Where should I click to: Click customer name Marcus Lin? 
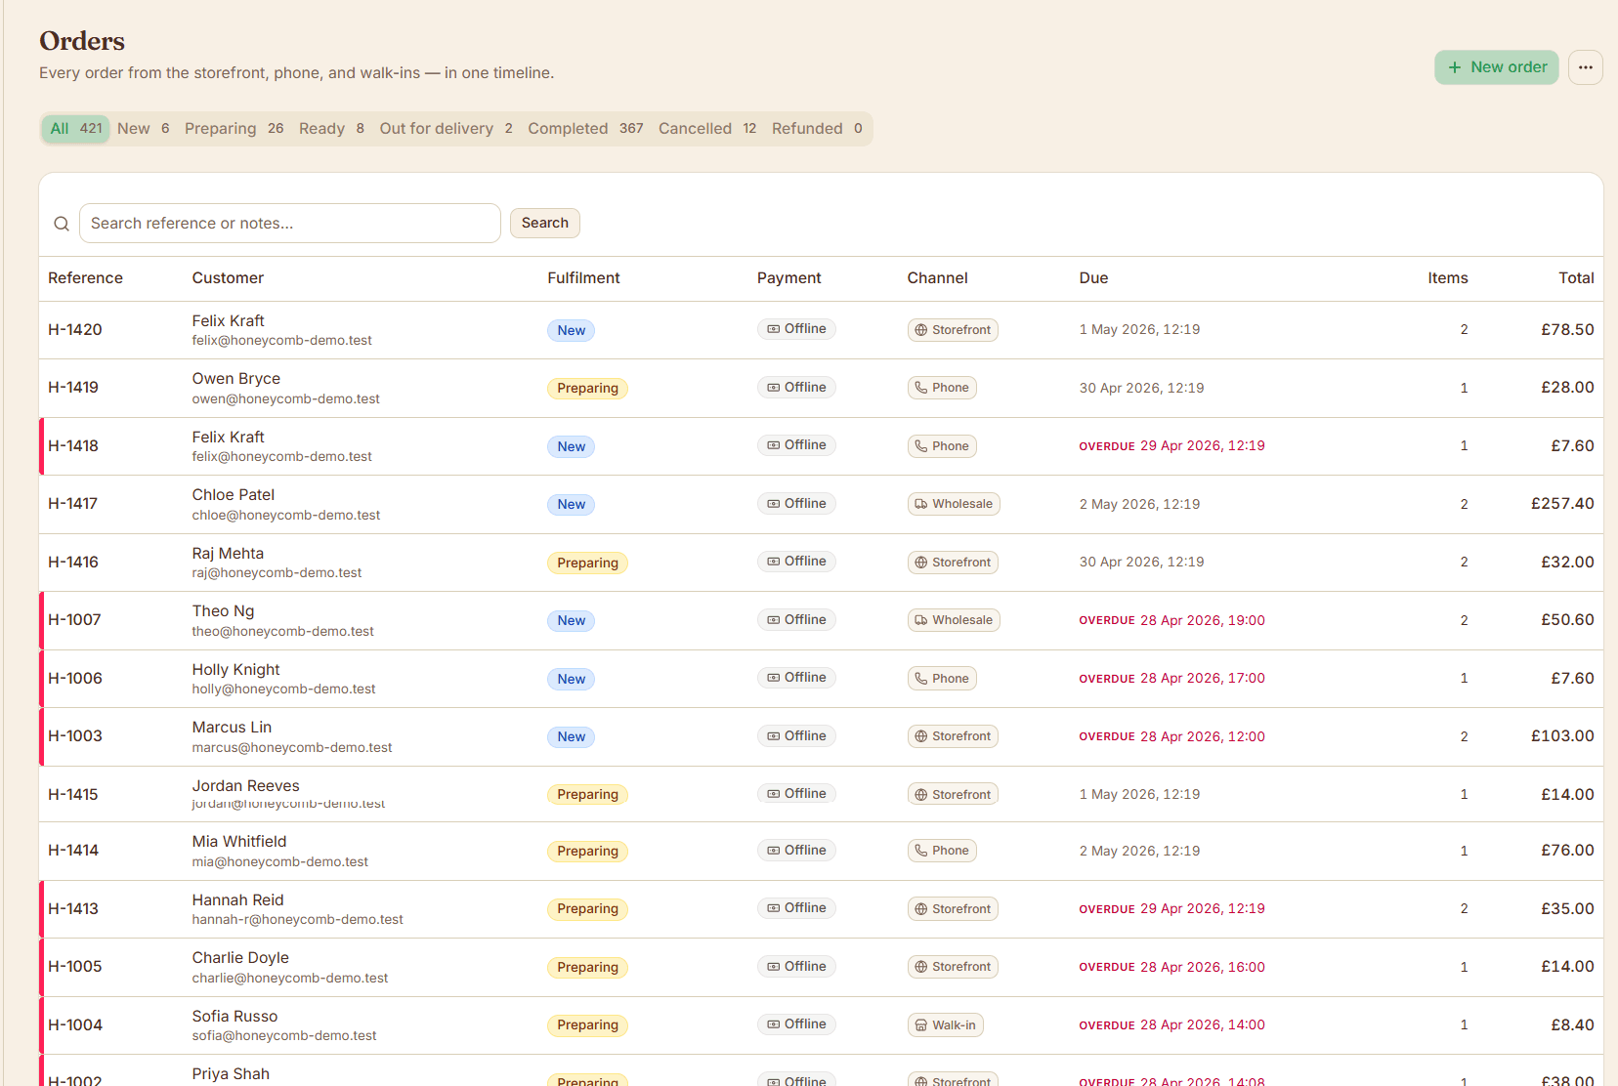click(x=232, y=728)
